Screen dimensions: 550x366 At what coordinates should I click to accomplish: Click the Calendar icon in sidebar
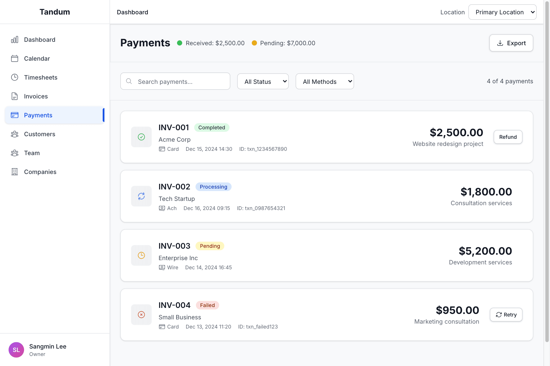(15, 58)
